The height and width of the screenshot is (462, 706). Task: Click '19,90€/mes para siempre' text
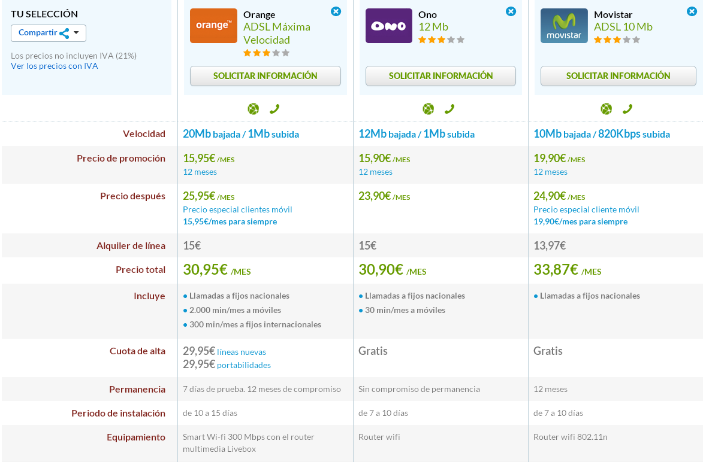580,221
